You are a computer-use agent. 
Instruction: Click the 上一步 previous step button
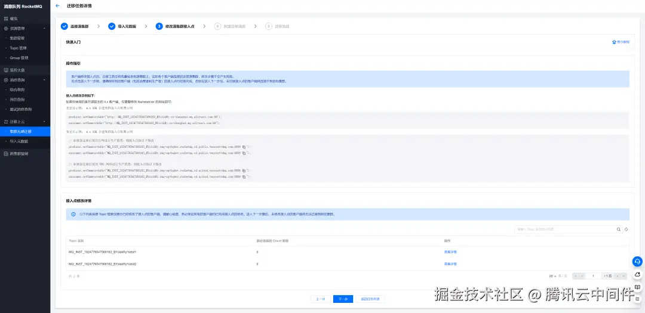pos(321,299)
